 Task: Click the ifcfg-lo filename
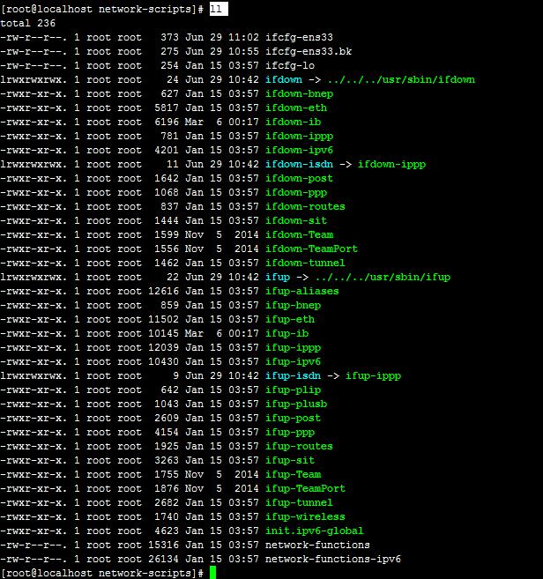pos(290,65)
